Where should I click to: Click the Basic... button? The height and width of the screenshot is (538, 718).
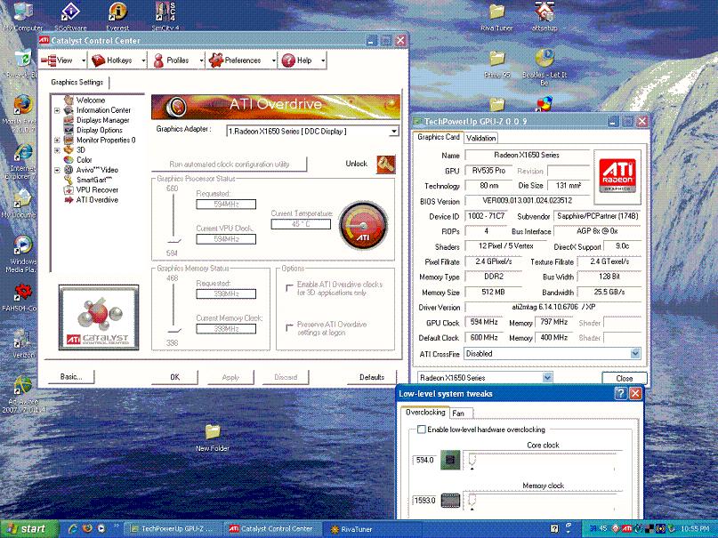71,377
